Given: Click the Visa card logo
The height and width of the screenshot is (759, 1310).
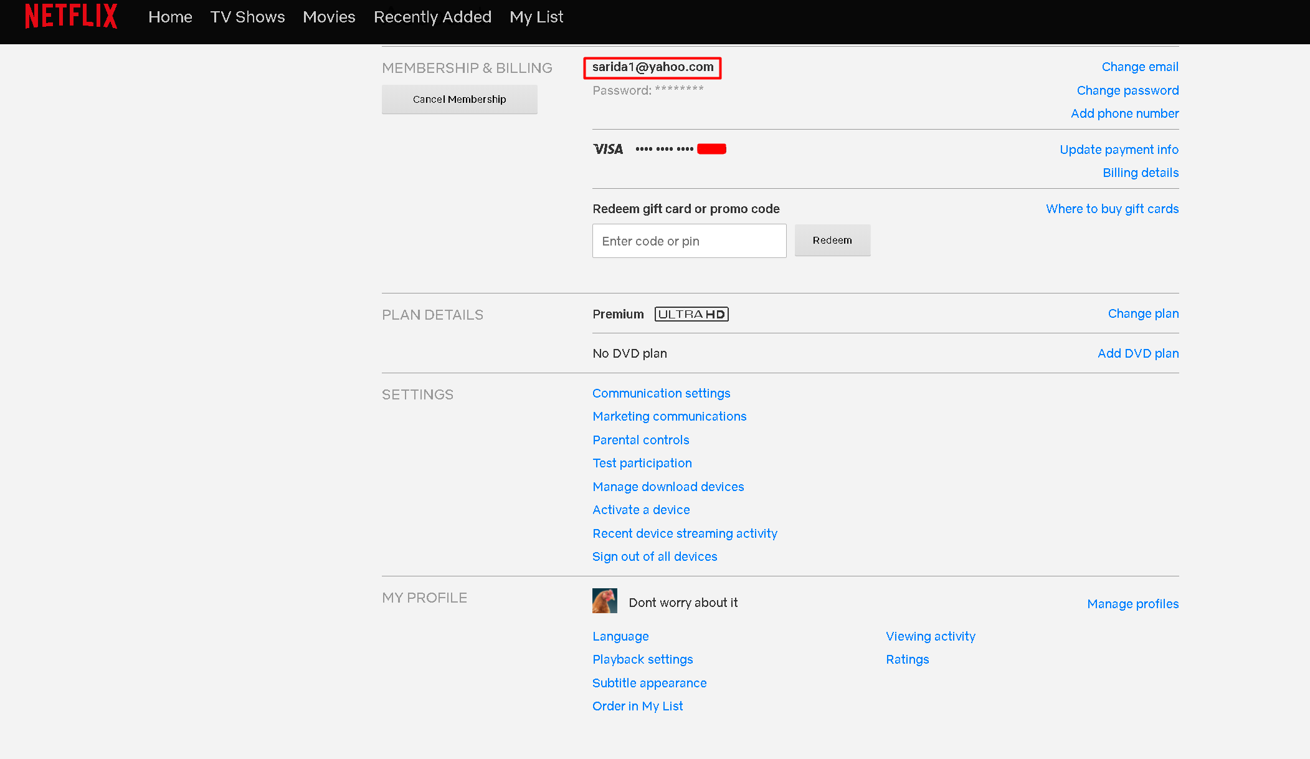Looking at the screenshot, I should [607, 149].
